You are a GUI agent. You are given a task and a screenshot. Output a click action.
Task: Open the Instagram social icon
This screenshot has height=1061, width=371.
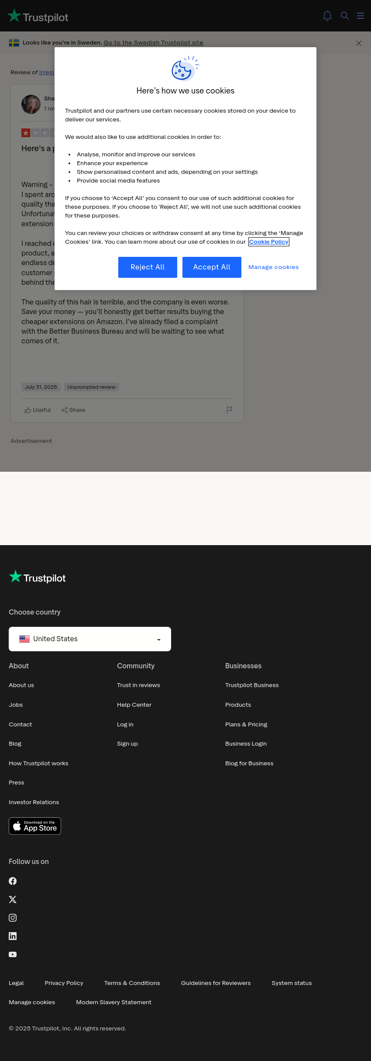tap(13, 918)
